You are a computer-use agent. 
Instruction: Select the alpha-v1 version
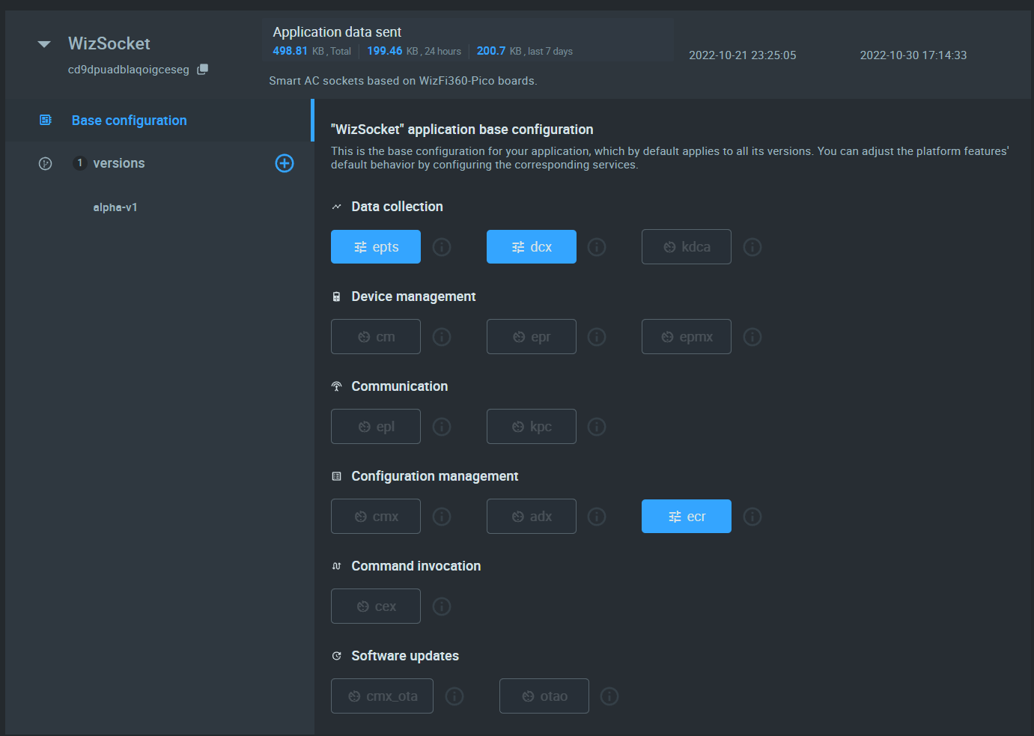115,207
